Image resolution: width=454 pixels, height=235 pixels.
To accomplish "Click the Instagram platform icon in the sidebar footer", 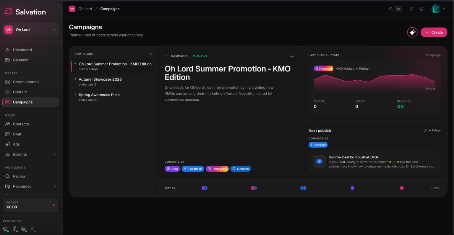I will [x=5, y=229].
